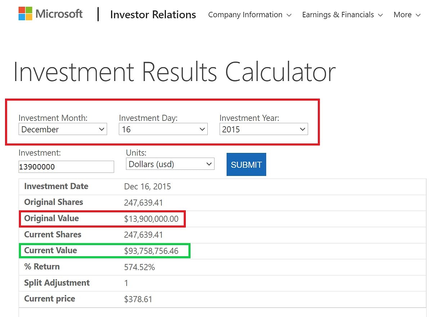Viewport: 432px width, 317px height.
Task: Click the Investment amount input field
Action: [x=66, y=167]
